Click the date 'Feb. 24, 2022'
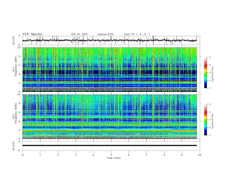The width and height of the screenshot is (225, 174). [x=79, y=34]
